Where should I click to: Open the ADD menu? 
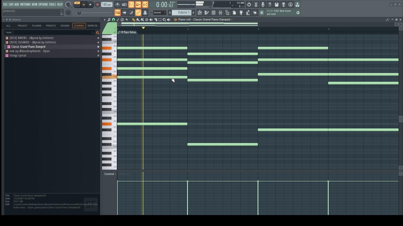(17, 4)
